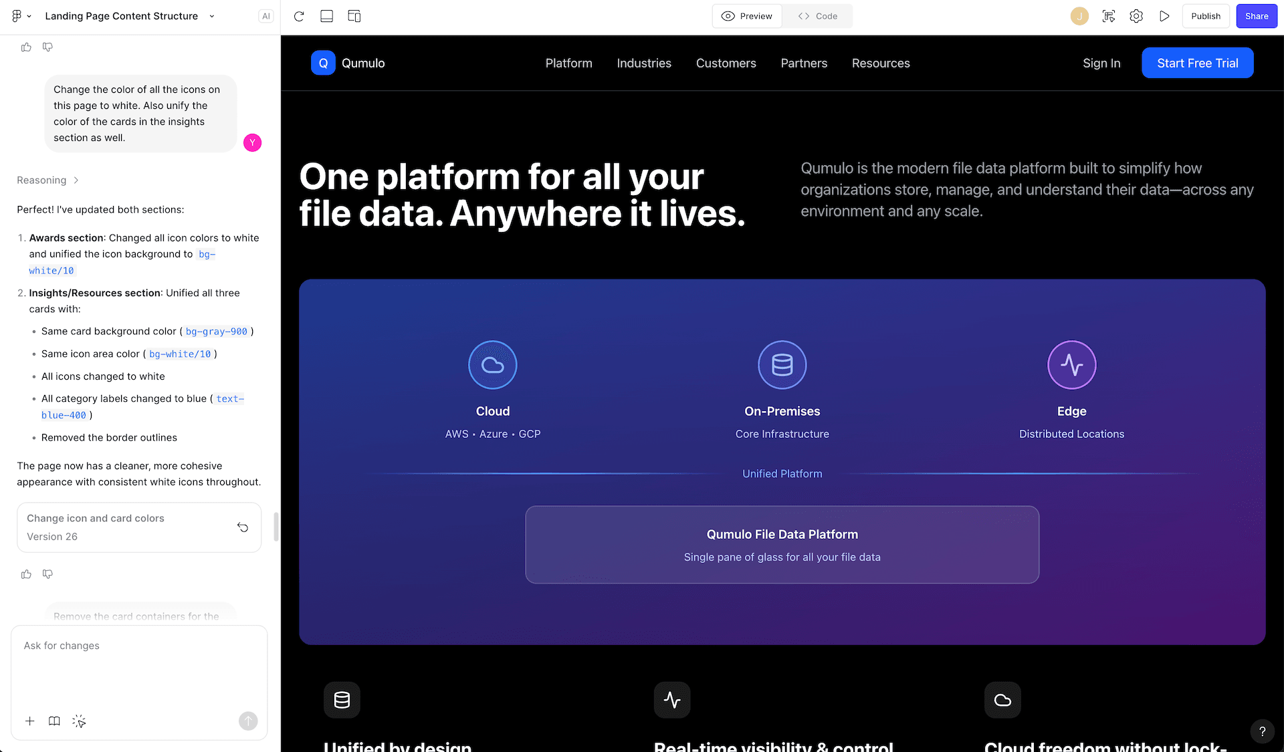Screen dimensions: 1284x752
Task: Click the Start Free Trial button
Action: point(1197,63)
